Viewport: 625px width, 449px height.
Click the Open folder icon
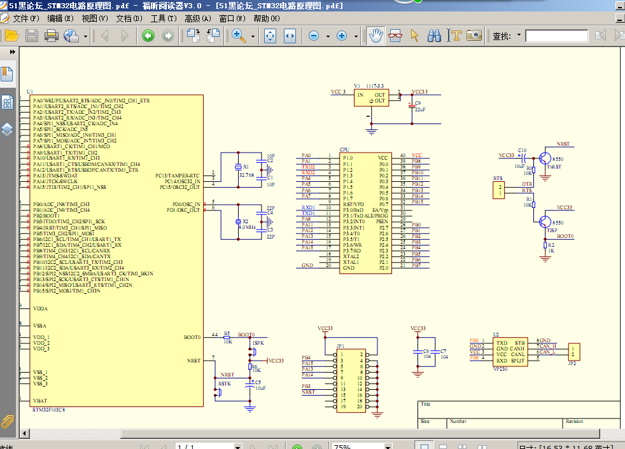(12, 36)
